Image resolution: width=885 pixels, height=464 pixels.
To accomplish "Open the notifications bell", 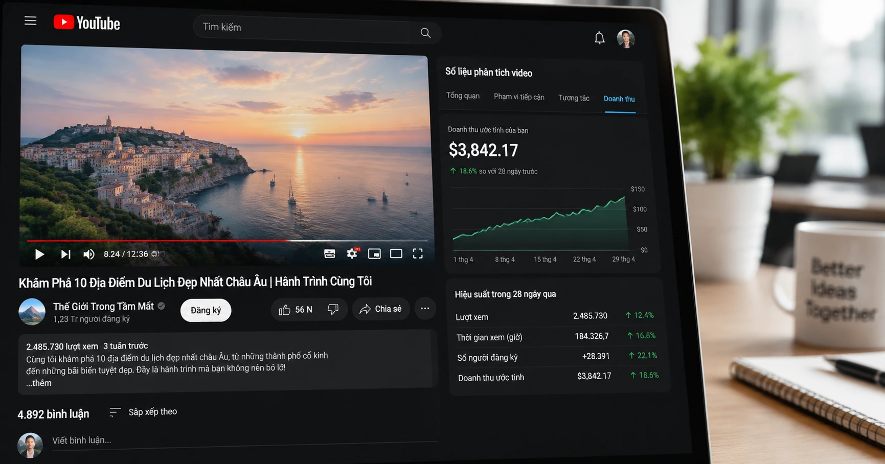I will point(600,38).
